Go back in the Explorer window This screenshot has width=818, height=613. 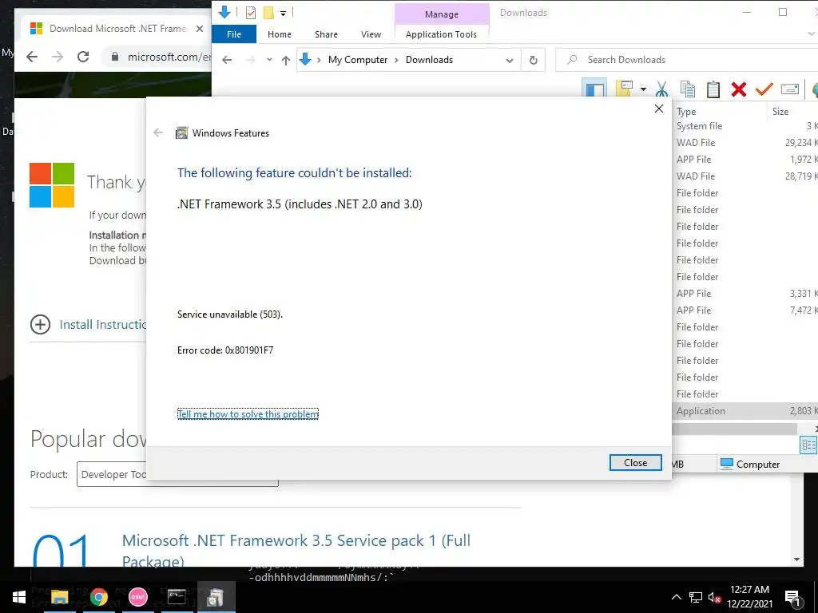click(227, 60)
